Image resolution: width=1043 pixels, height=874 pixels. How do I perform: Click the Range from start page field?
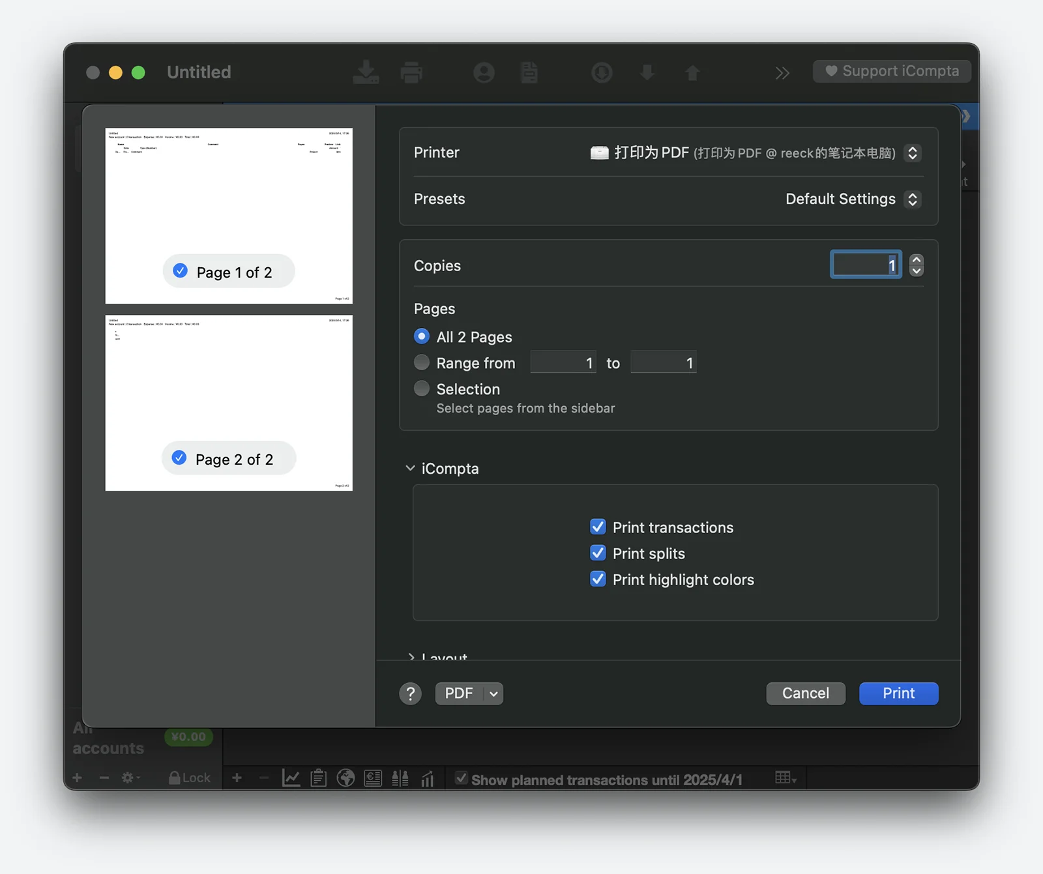point(563,362)
